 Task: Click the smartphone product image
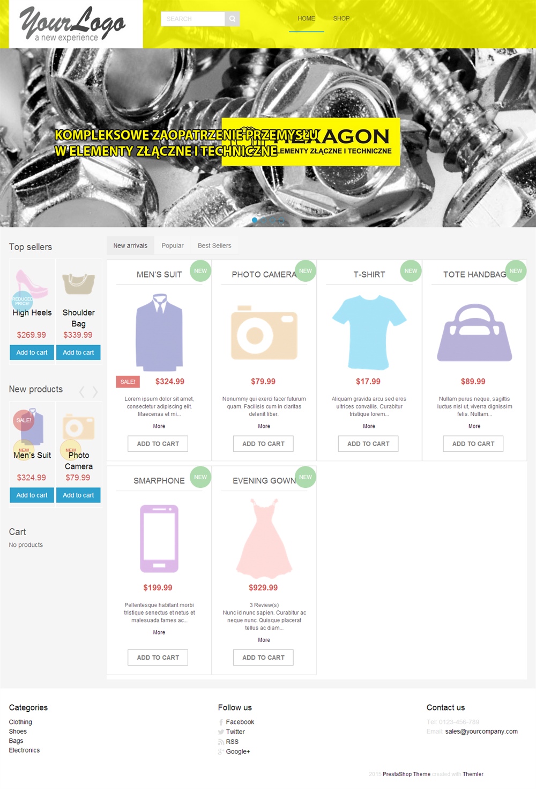(x=159, y=538)
